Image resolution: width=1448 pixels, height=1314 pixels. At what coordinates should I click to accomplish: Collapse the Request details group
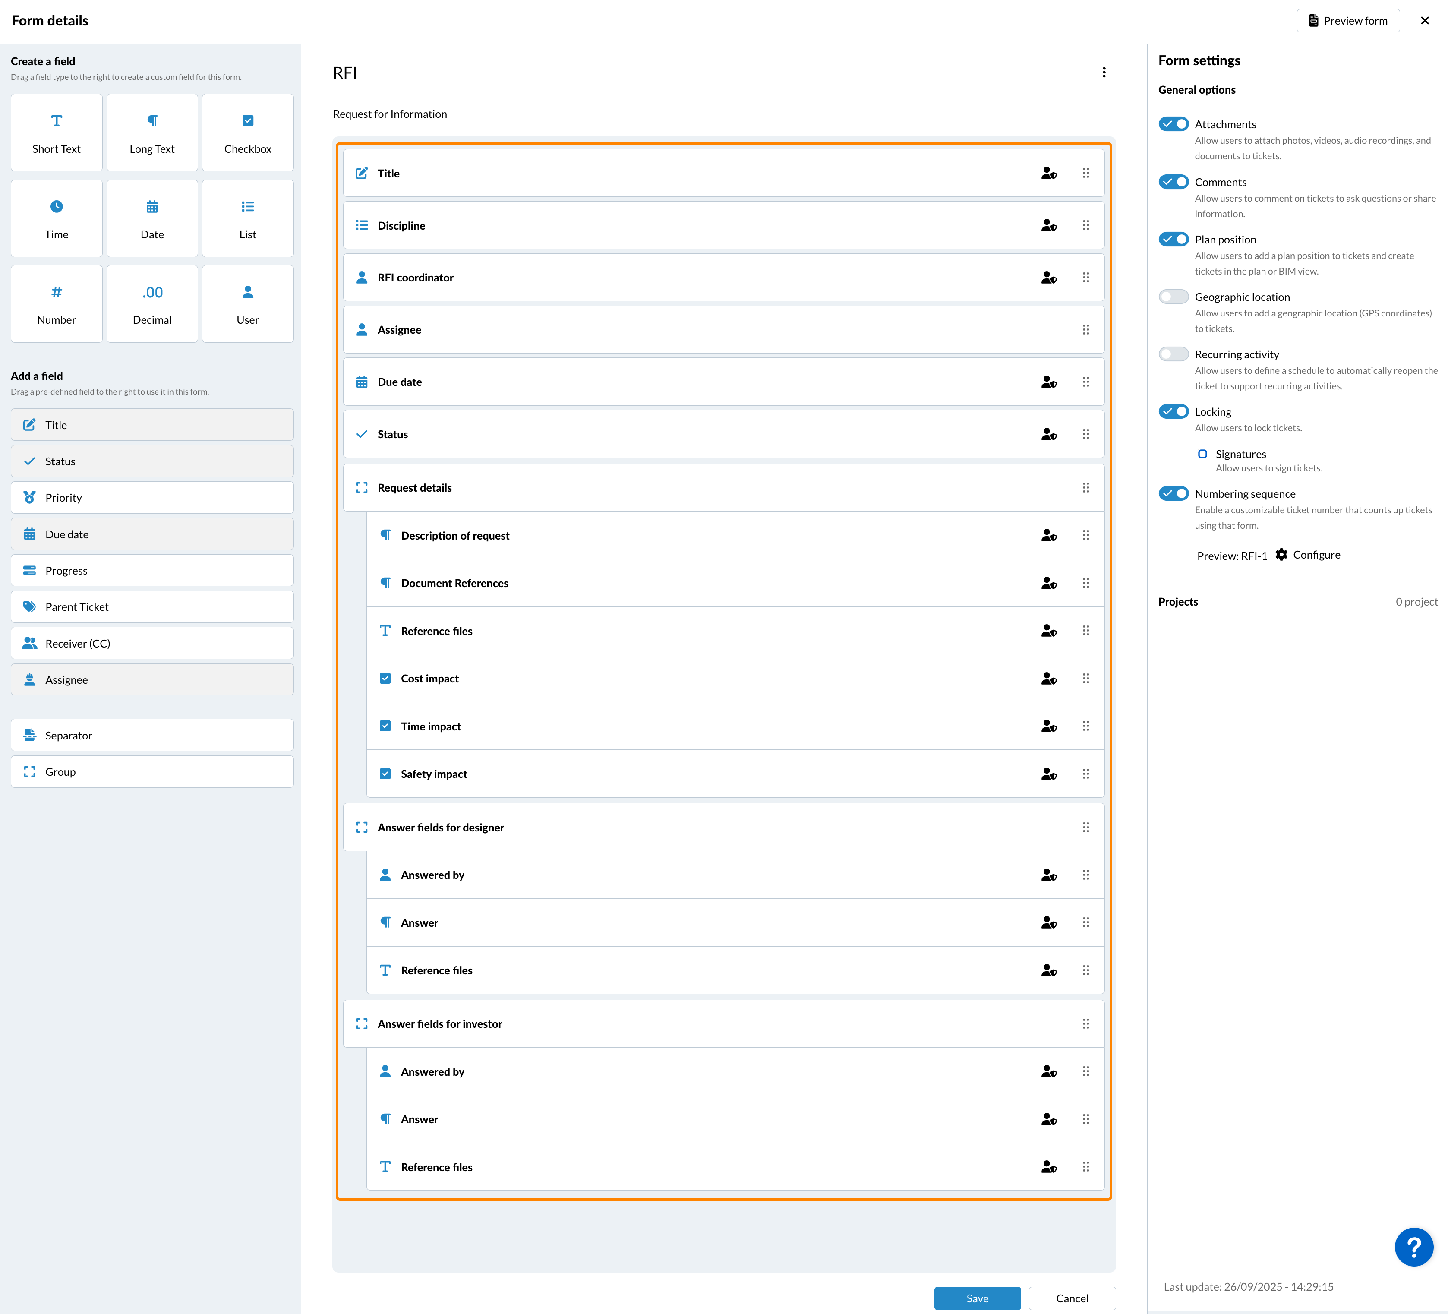click(x=362, y=488)
